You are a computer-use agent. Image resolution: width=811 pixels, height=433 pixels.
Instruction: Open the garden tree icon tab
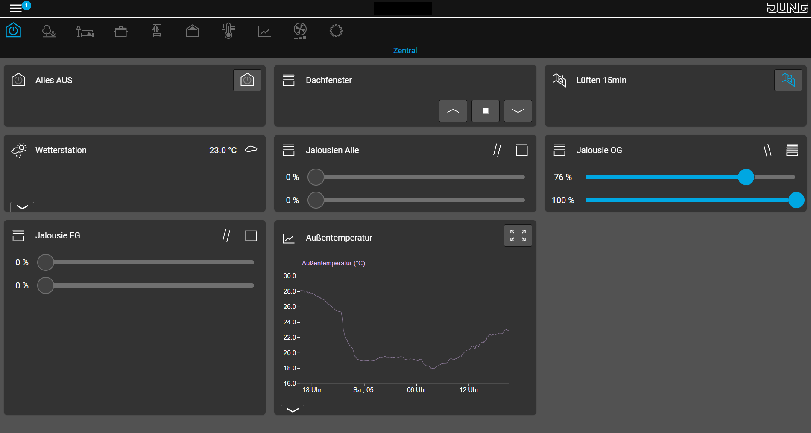(49, 31)
